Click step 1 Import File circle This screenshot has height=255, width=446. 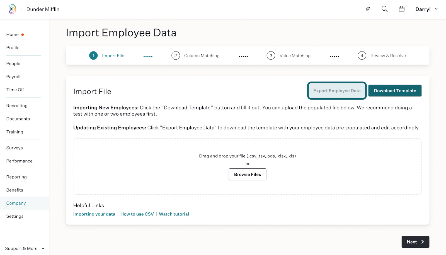(x=93, y=56)
